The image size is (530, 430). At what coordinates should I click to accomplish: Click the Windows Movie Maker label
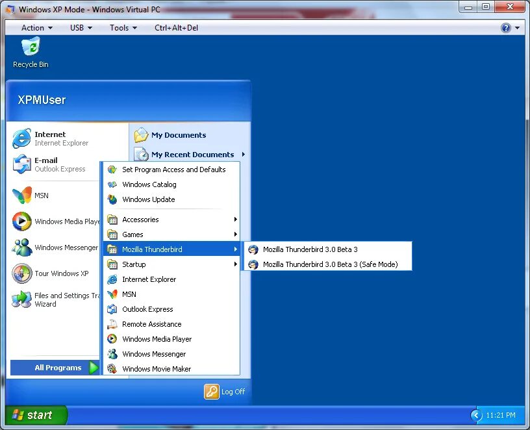click(x=157, y=369)
